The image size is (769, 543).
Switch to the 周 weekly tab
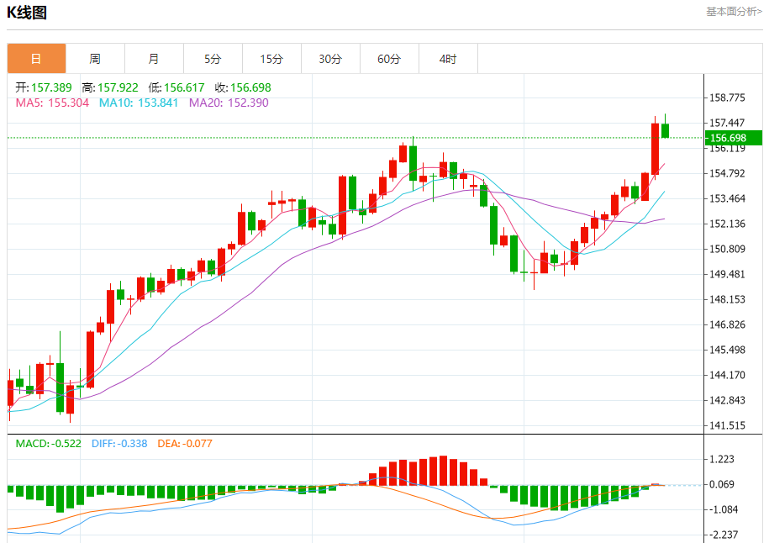point(95,59)
